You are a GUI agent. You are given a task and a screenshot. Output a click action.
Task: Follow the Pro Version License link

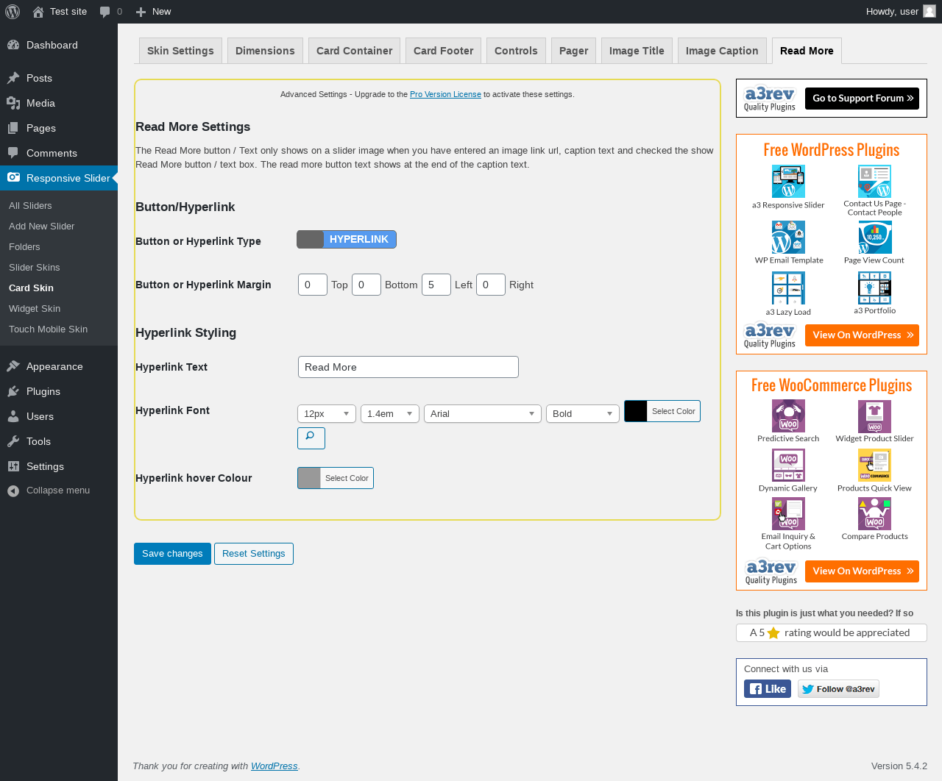click(x=445, y=94)
